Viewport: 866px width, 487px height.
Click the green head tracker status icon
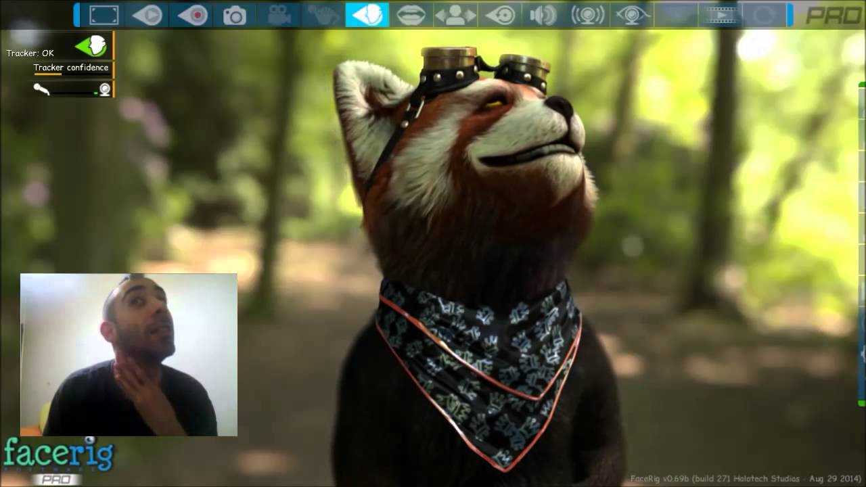[91, 46]
